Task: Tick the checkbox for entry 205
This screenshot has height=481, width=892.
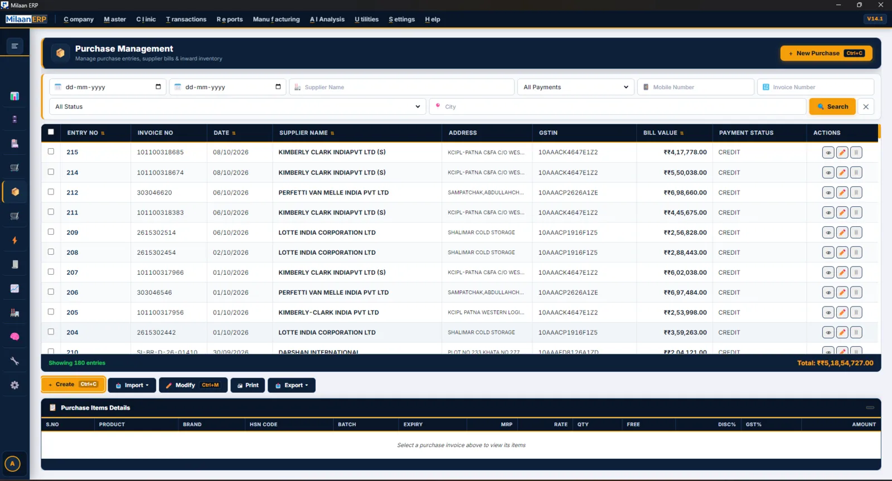Action: tap(51, 312)
